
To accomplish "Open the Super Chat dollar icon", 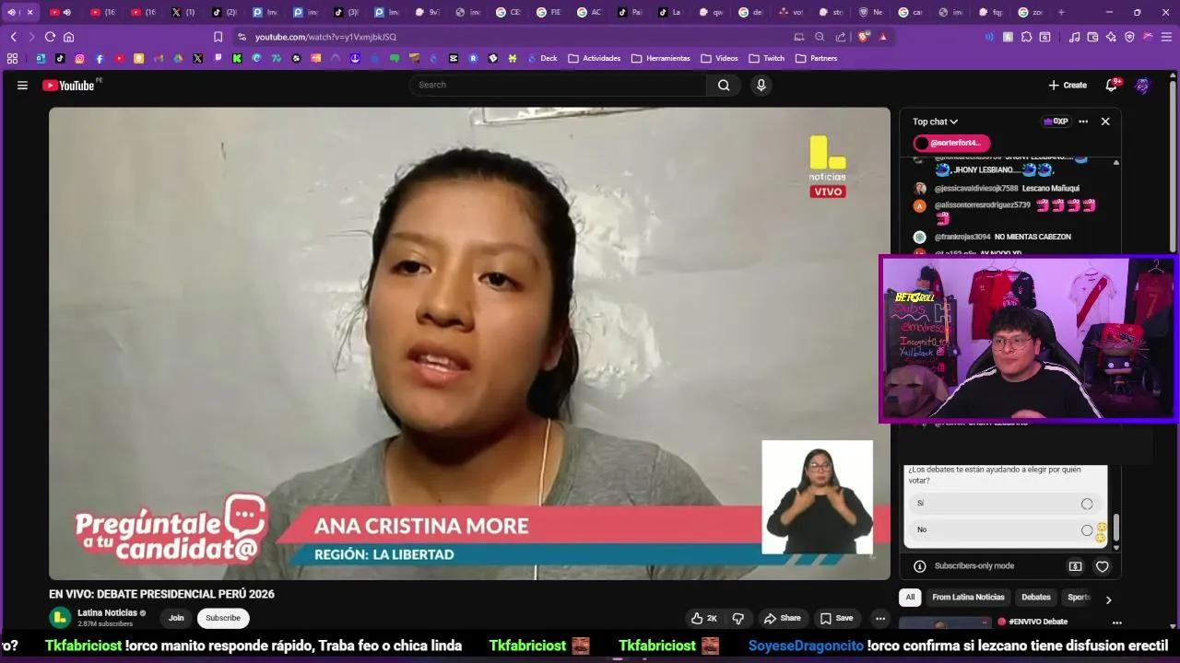I will point(1075,566).
